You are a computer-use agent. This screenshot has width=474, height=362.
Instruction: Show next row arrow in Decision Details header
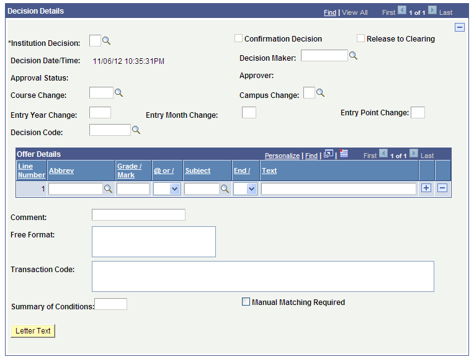tap(432, 11)
